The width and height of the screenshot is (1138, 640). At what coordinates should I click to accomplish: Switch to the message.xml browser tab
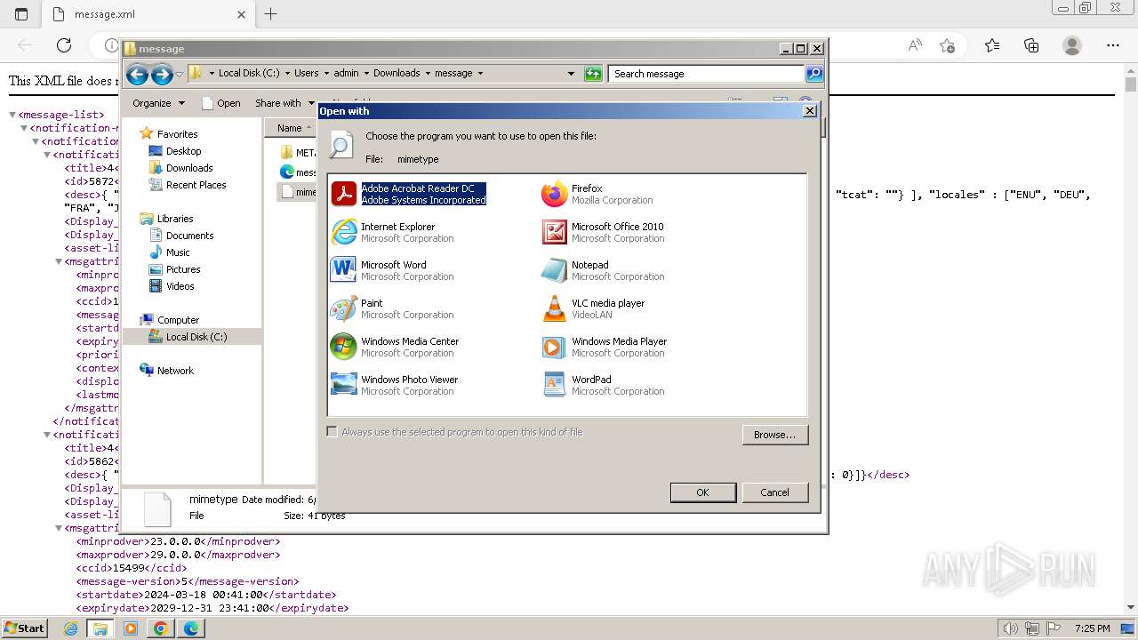click(x=148, y=14)
